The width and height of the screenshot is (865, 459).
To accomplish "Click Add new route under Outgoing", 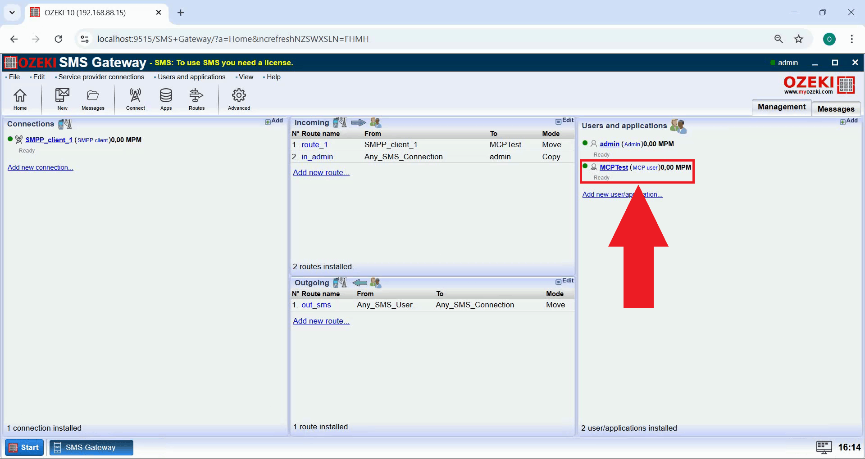I will tap(321, 321).
